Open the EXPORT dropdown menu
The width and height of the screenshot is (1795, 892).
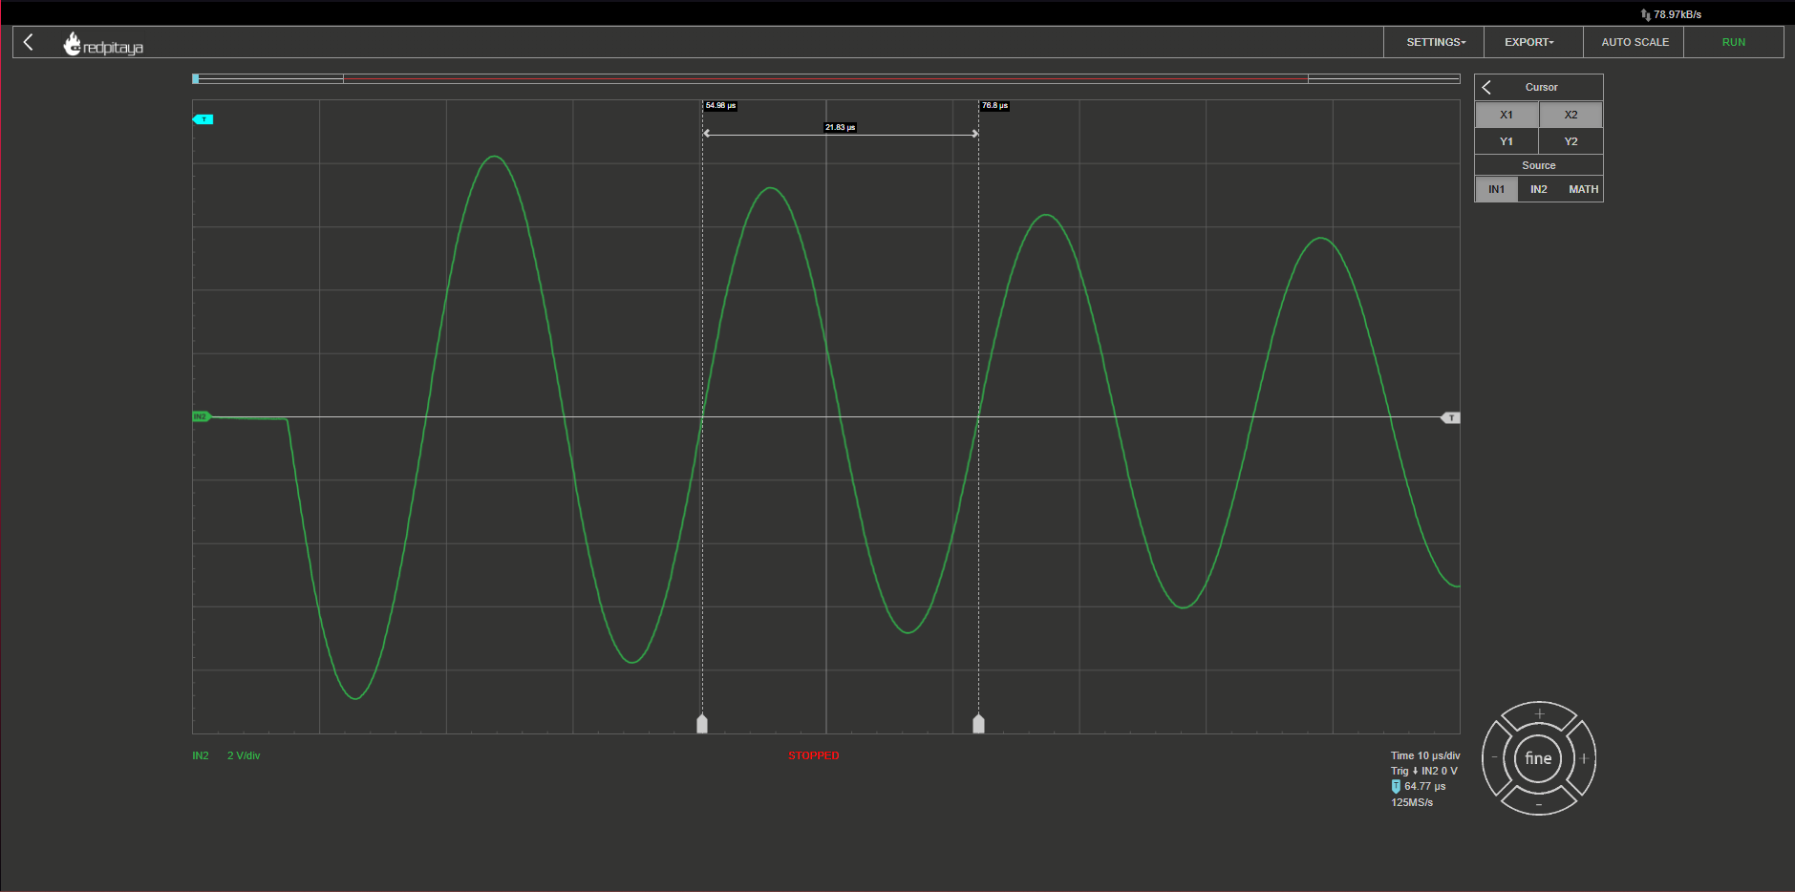pyautogui.click(x=1528, y=42)
